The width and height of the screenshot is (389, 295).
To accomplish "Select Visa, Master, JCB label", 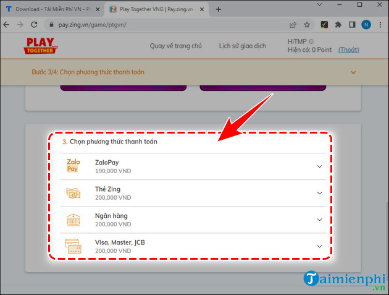I will click(120, 242).
